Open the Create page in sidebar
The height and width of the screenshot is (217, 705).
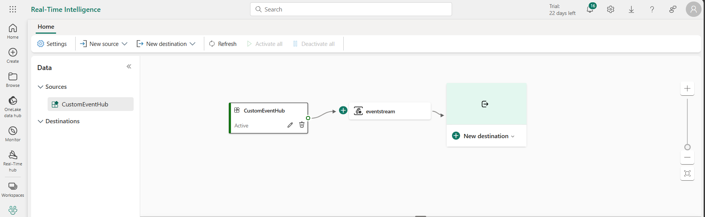(x=13, y=55)
